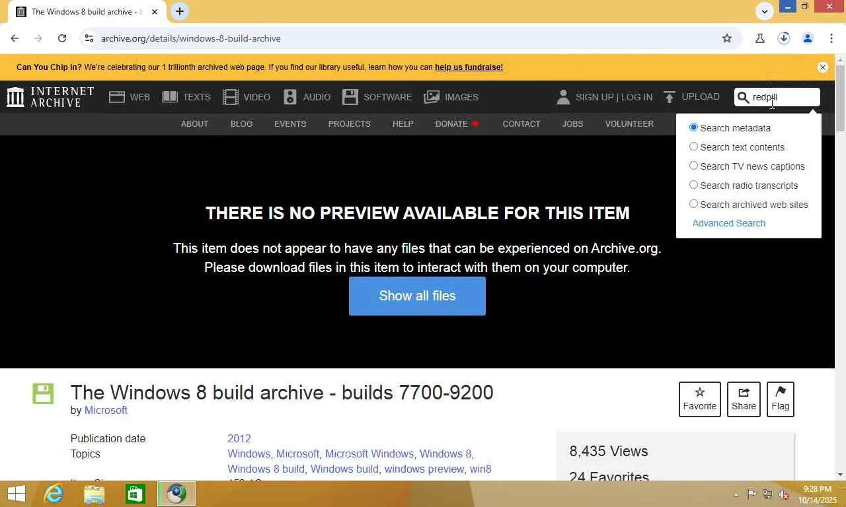Open the Events menu item
Viewport: 846px width, 507px height.
tap(290, 123)
